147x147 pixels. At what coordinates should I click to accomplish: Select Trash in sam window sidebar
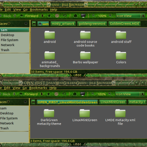pos(14,50)
